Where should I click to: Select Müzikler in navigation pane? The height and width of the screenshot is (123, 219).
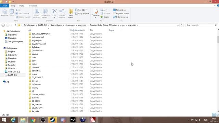coord(12,61)
